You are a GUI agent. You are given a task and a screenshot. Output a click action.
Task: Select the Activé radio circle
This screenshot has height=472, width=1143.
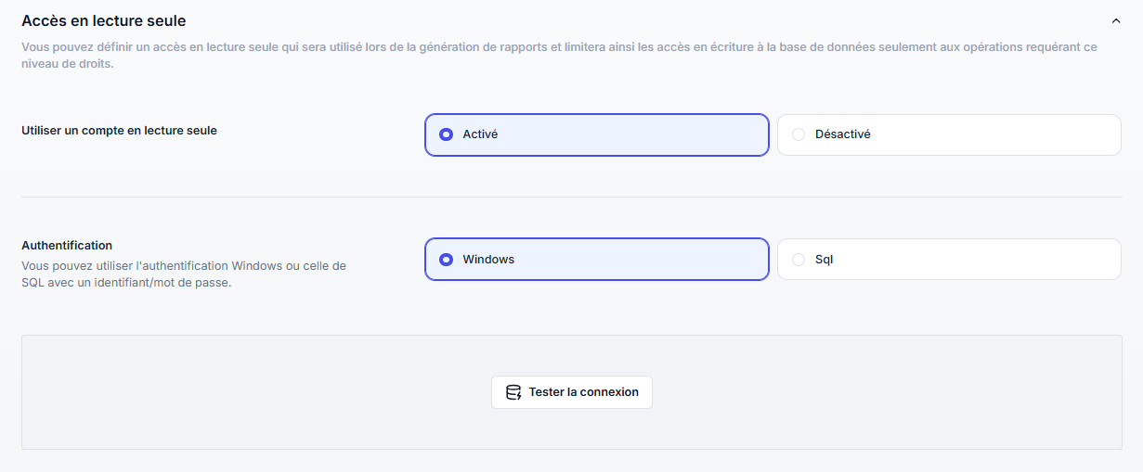coord(446,134)
